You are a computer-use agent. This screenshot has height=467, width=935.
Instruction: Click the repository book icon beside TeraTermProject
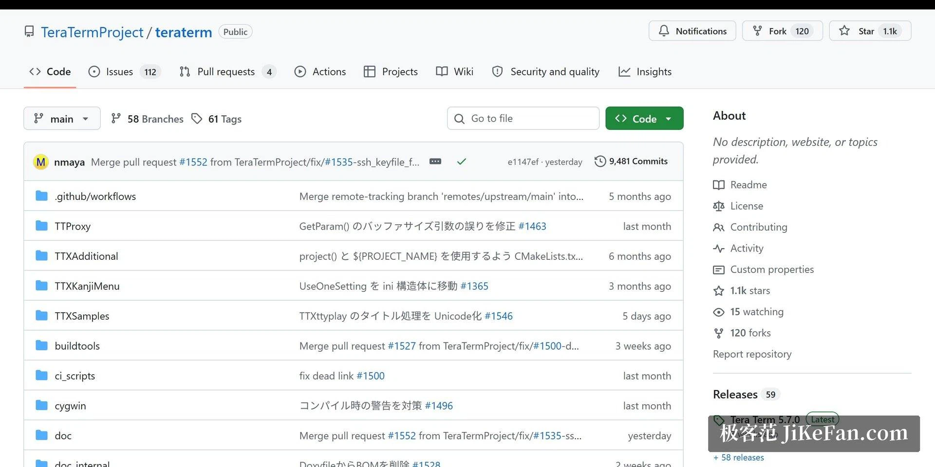tap(29, 32)
